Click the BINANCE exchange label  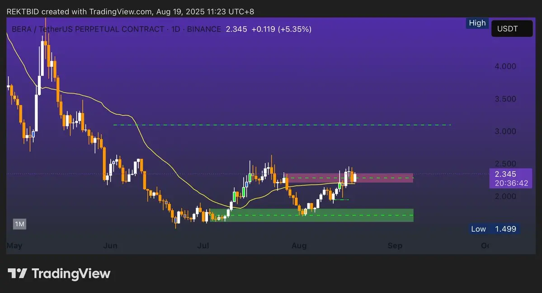tap(203, 29)
